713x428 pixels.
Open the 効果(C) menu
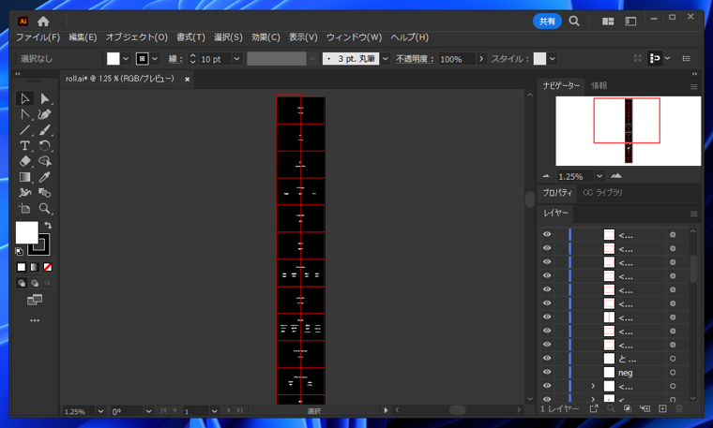[265, 37]
